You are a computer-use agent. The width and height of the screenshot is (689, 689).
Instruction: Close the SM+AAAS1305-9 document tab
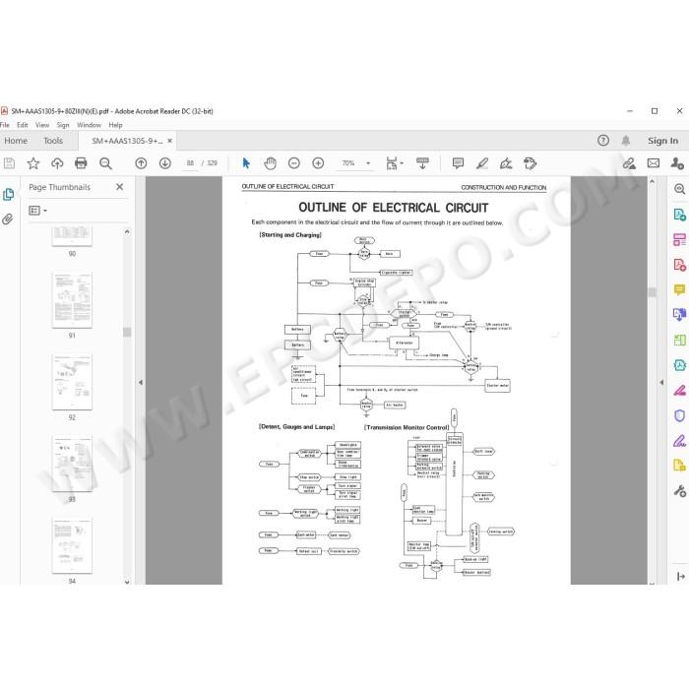(x=170, y=141)
